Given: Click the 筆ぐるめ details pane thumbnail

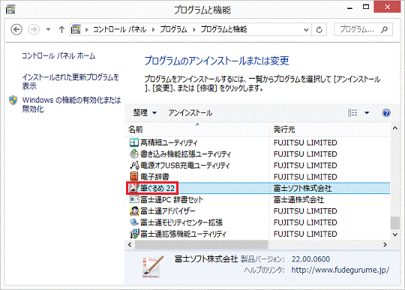Looking at the screenshot, I should click(153, 267).
